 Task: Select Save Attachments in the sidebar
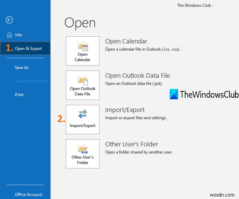click(31, 81)
